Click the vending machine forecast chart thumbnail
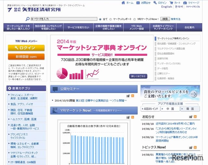This screenshot has height=165, width=208. click(x=94, y=144)
